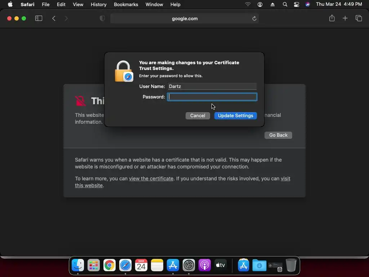The width and height of the screenshot is (369, 277).
Task: Open the Help menu
Action: point(175,4)
